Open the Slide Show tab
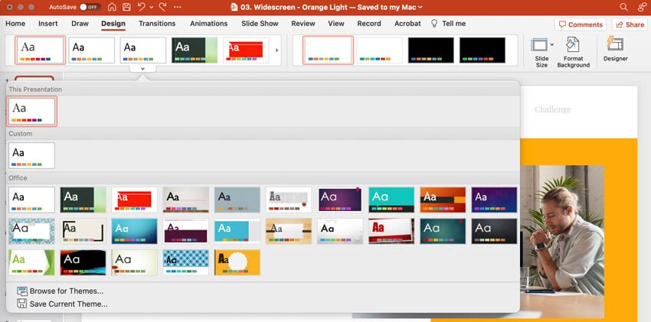Screen dimensions: 651x322 pyautogui.click(x=260, y=24)
